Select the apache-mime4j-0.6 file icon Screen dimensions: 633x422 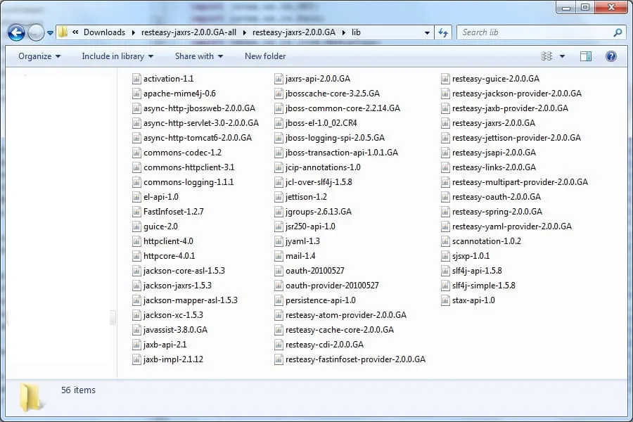[x=136, y=94]
